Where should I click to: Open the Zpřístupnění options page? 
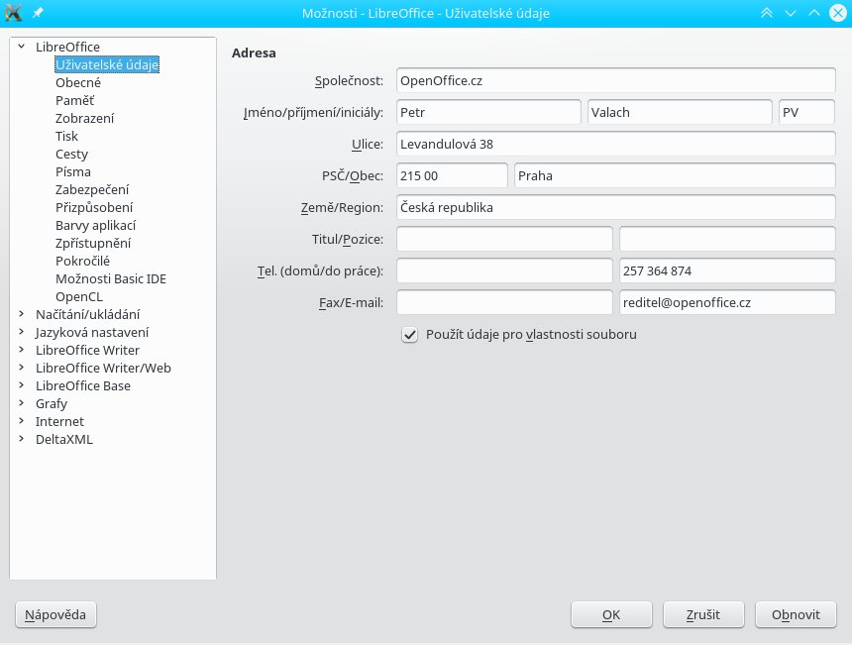(93, 243)
